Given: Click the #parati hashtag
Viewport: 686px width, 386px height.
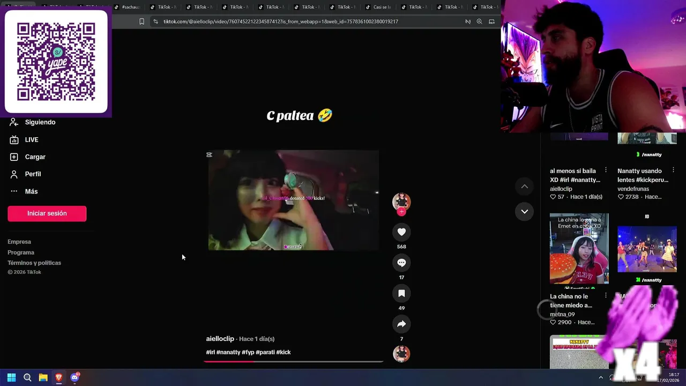Looking at the screenshot, I should [x=265, y=352].
